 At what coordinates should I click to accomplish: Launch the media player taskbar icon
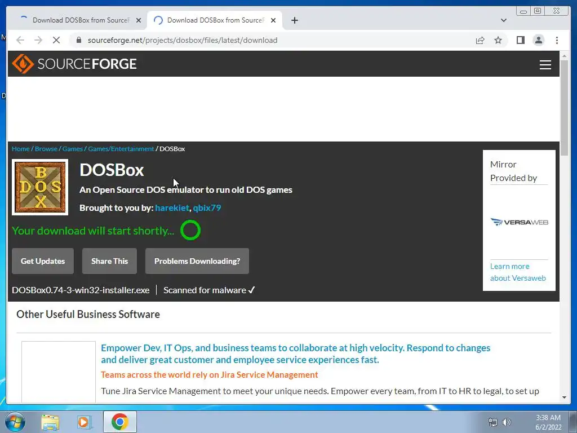(85, 422)
